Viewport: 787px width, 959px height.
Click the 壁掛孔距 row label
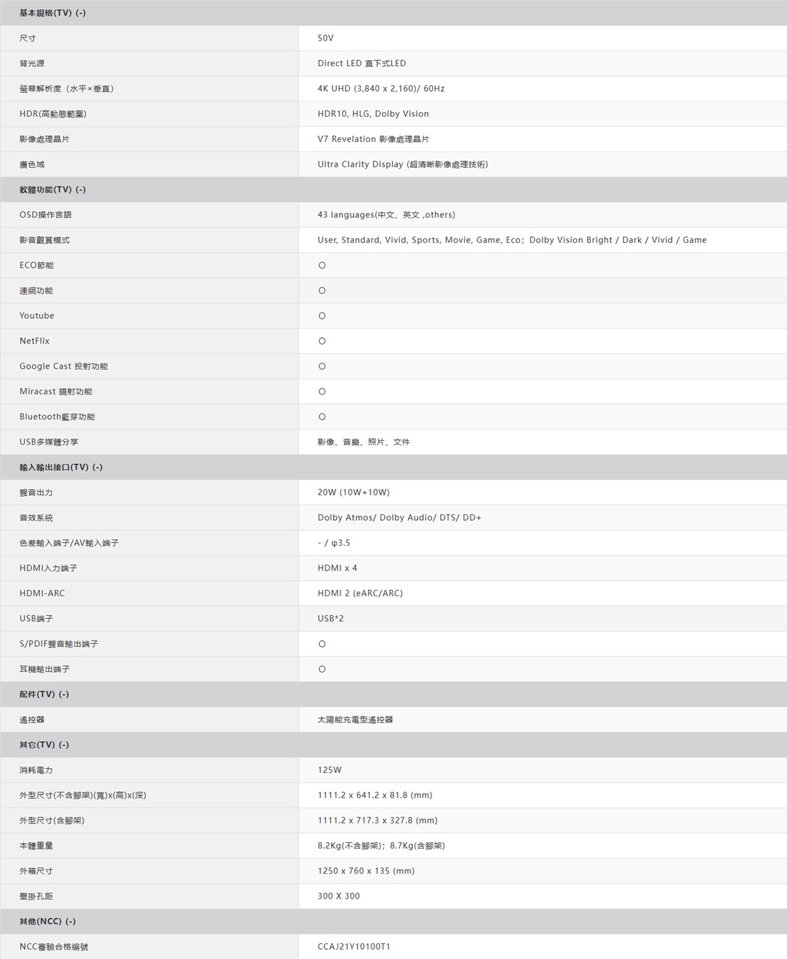click(x=36, y=896)
